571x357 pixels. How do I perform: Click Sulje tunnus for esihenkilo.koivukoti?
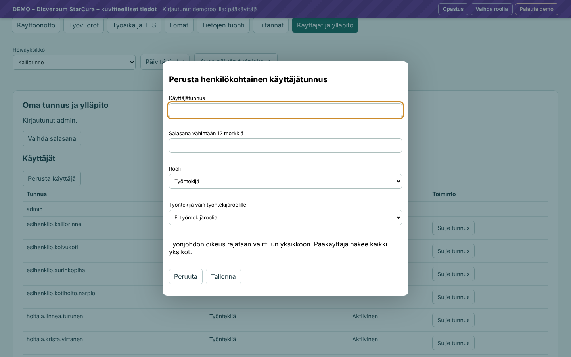tap(453, 251)
